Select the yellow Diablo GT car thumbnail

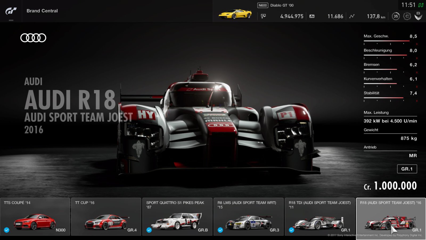235,14
